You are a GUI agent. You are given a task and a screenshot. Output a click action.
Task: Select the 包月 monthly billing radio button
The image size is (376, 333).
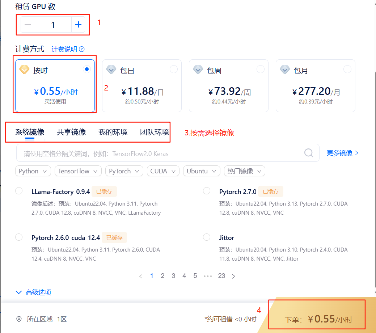click(347, 69)
